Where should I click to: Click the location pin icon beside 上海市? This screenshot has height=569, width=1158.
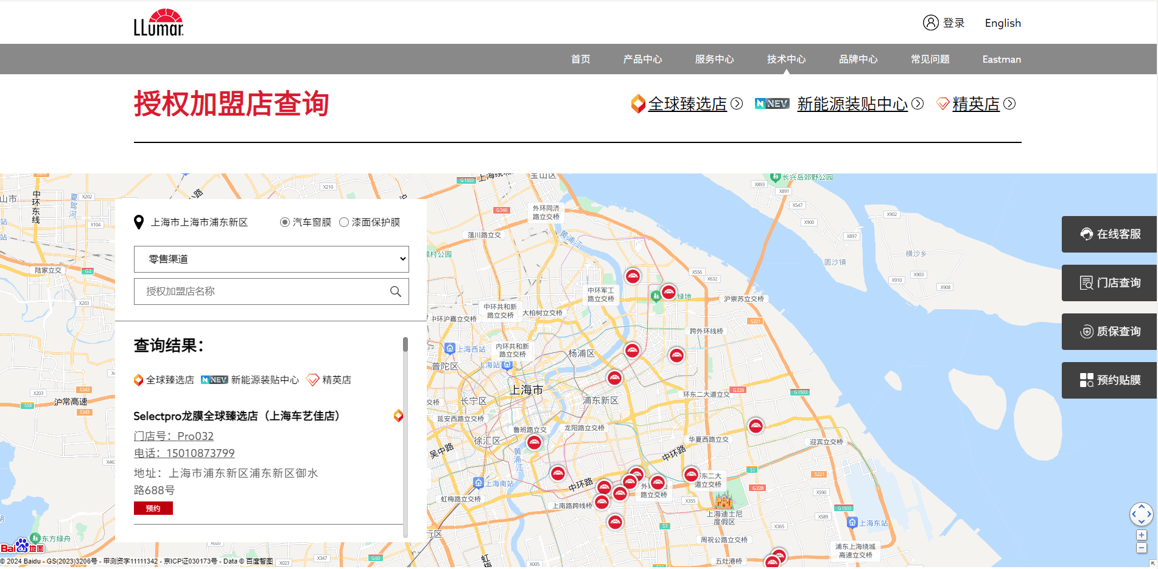pos(139,223)
